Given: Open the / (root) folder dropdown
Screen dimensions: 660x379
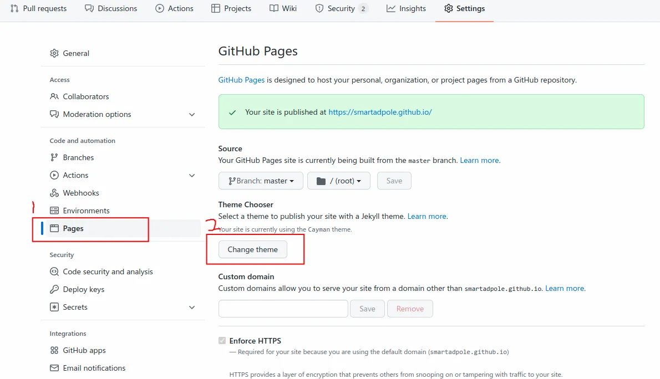Looking at the screenshot, I should (339, 181).
